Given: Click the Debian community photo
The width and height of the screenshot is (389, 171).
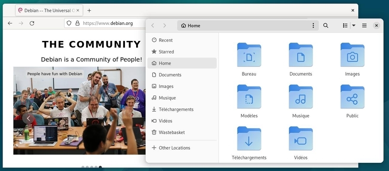Looking at the screenshot, I should tap(80, 110).
